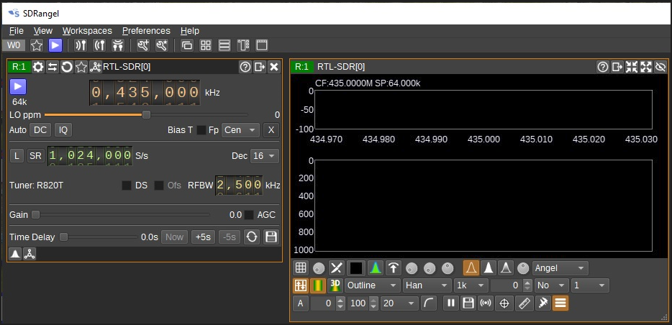Toggle spectrum grid display icon
The height and width of the screenshot is (325, 672).
click(x=301, y=268)
